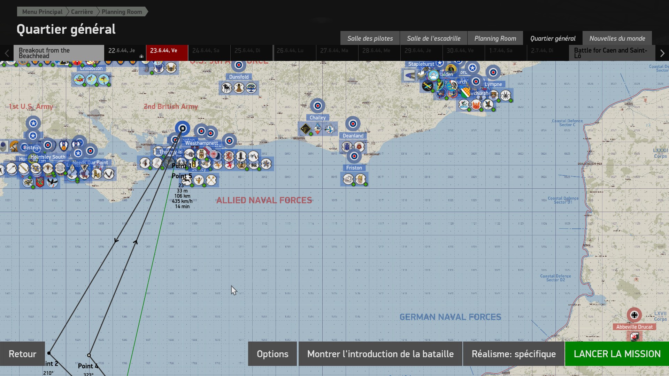This screenshot has width=669, height=376.
Task: Click the shark-nose aircraft emblem near Staplehurst
Action: [410, 75]
